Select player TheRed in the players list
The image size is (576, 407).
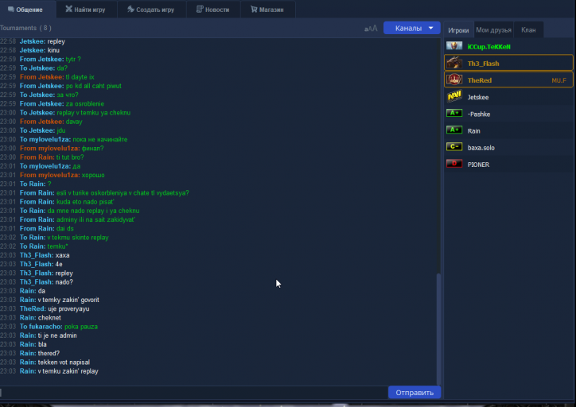[508, 79]
